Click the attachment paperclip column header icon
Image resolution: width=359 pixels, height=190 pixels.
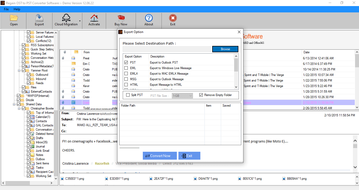pyautogui.click(x=65, y=52)
